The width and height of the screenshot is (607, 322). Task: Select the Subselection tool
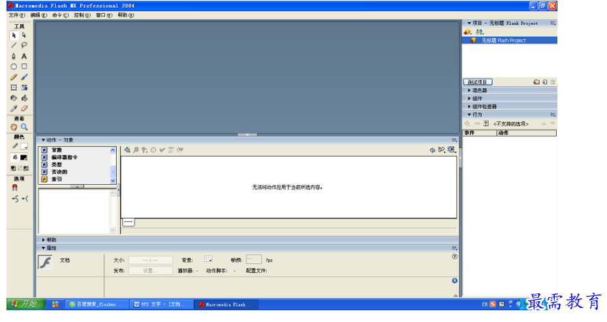[x=24, y=35]
